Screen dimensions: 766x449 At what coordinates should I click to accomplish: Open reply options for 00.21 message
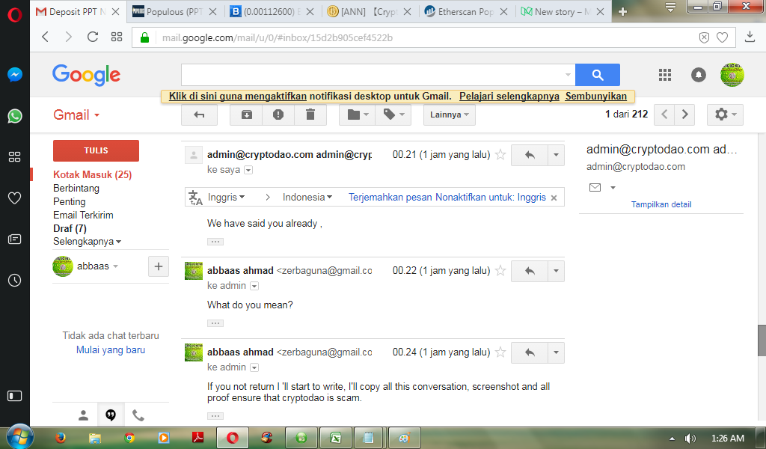pos(556,155)
